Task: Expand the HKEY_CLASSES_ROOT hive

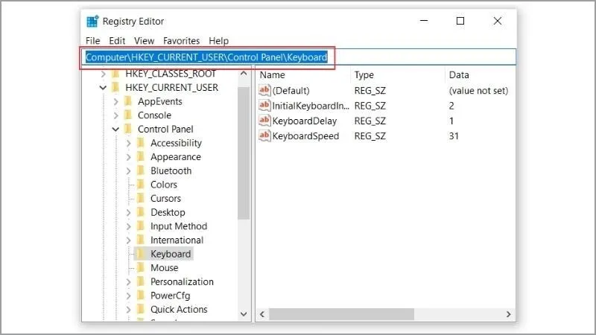Action: [x=103, y=74]
